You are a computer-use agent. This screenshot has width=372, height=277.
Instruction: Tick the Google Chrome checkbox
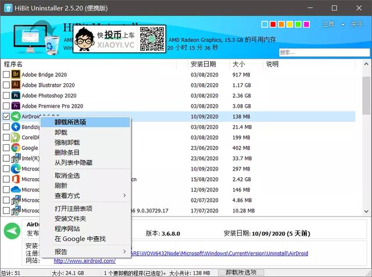point(6,148)
